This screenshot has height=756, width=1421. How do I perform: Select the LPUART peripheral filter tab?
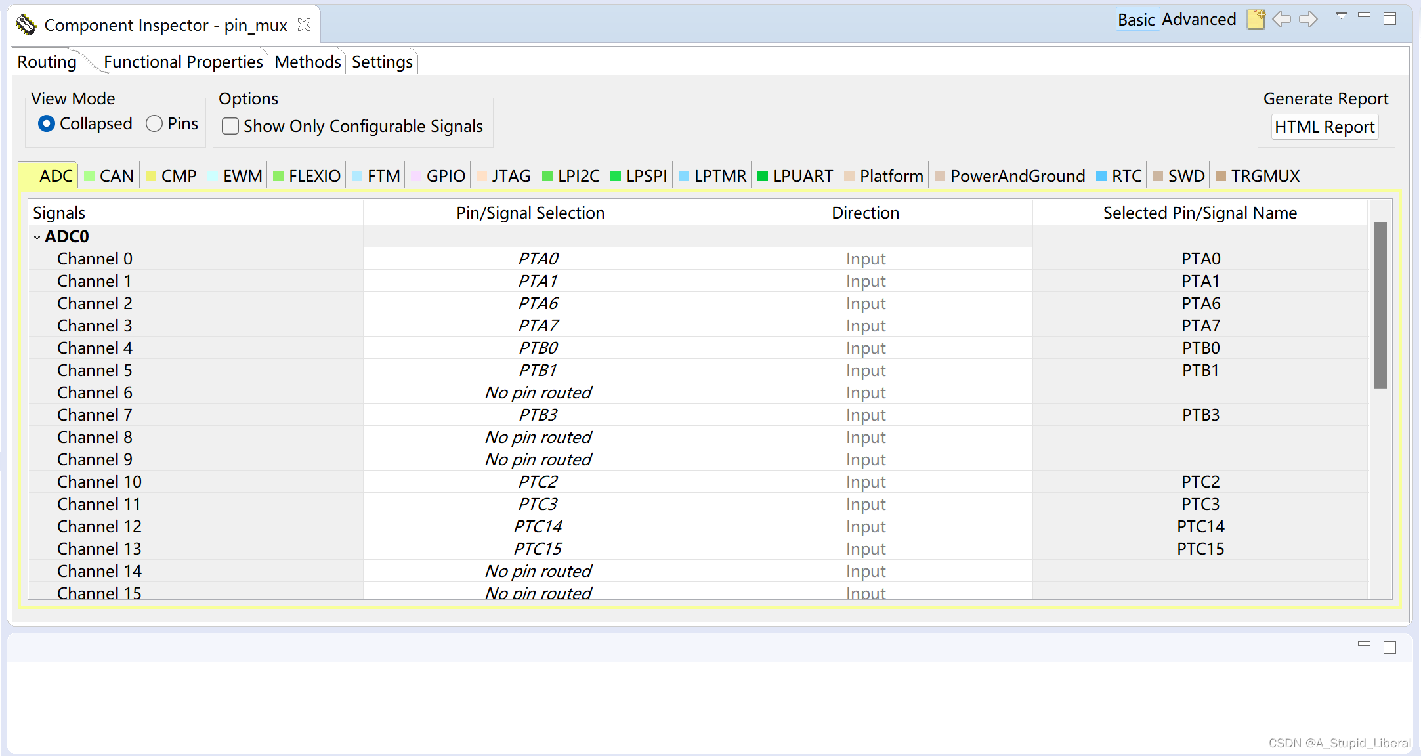[x=794, y=176]
